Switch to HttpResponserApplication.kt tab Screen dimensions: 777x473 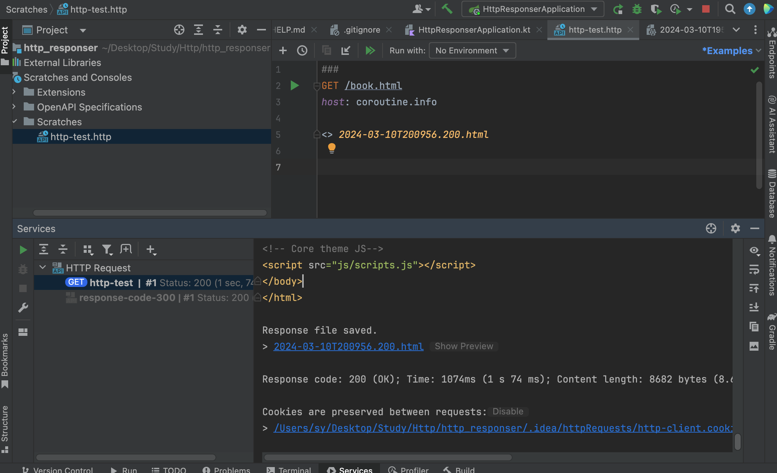(x=474, y=30)
